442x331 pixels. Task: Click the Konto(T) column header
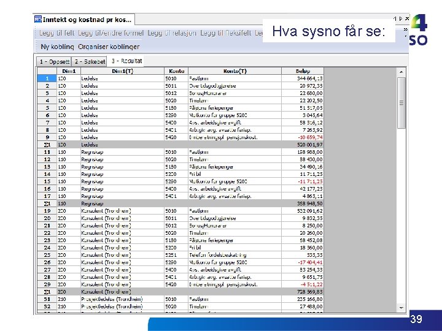235,71
